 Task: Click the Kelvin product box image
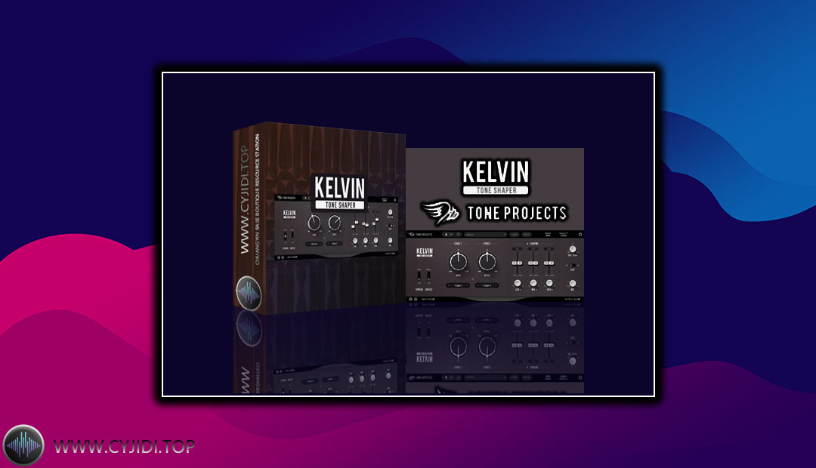coord(319,218)
